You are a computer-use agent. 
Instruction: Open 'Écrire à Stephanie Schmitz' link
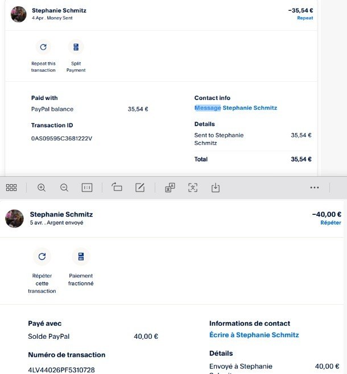[254, 335]
